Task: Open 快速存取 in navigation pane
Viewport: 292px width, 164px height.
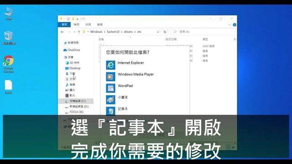Action: (x=71, y=43)
